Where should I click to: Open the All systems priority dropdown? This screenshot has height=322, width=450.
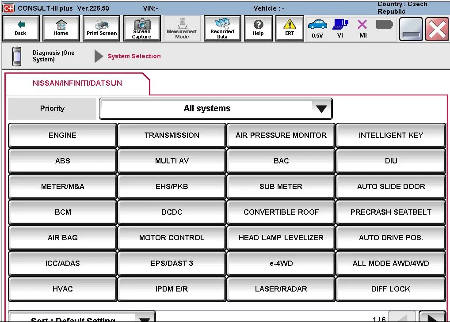coord(216,109)
